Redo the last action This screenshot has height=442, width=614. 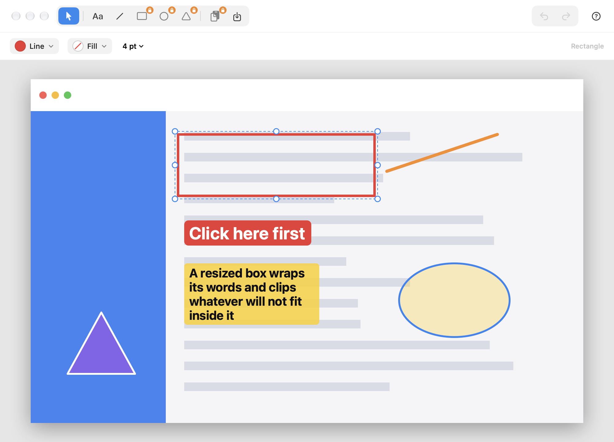coord(566,16)
